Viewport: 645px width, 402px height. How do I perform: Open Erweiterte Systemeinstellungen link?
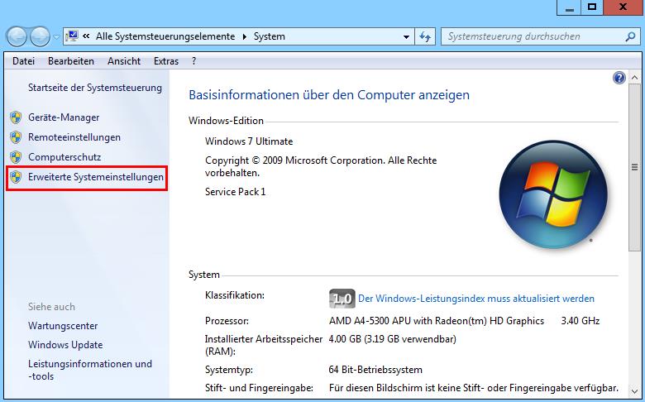click(x=96, y=177)
